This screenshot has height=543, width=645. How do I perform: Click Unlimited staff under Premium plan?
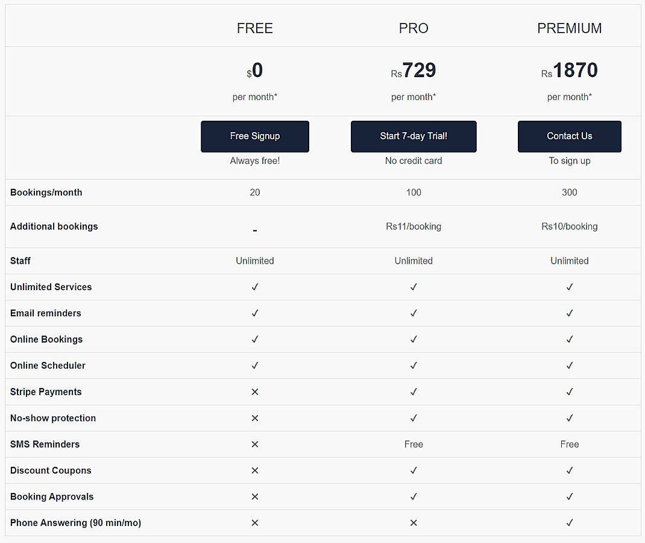569,261
